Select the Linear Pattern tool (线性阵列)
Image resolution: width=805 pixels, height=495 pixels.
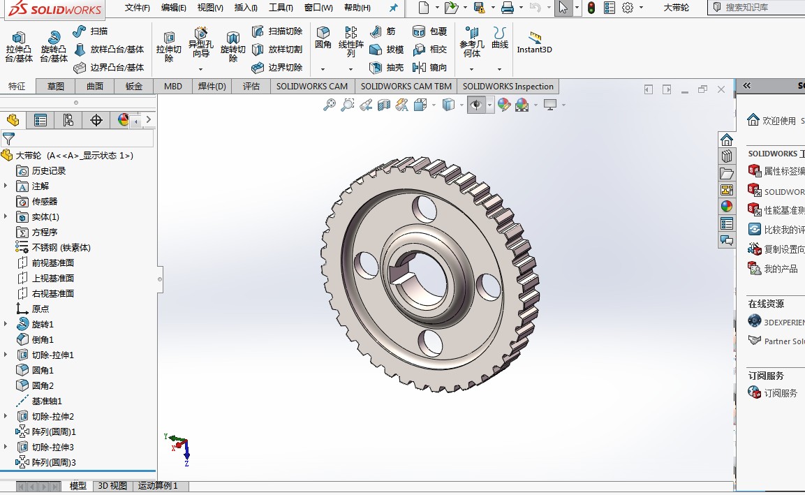(351, 42)
